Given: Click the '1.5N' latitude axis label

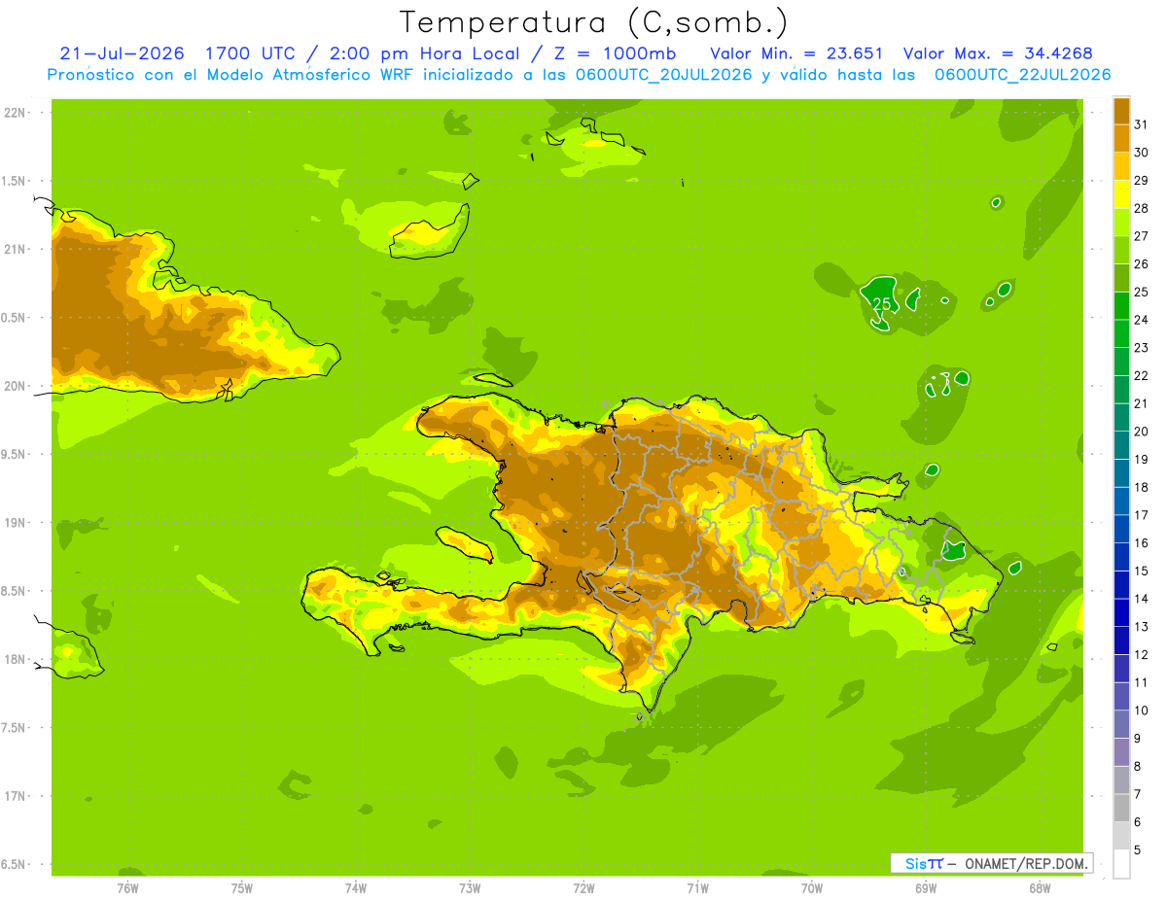Looking at the screenshot, I should coord(14,181).
